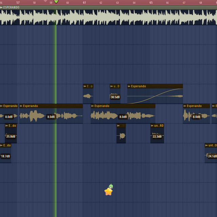Screen dimensions: 217x217
Task: Click the menu icon of the 25.8dB "E..do" clip
Action: click(6, 126)
